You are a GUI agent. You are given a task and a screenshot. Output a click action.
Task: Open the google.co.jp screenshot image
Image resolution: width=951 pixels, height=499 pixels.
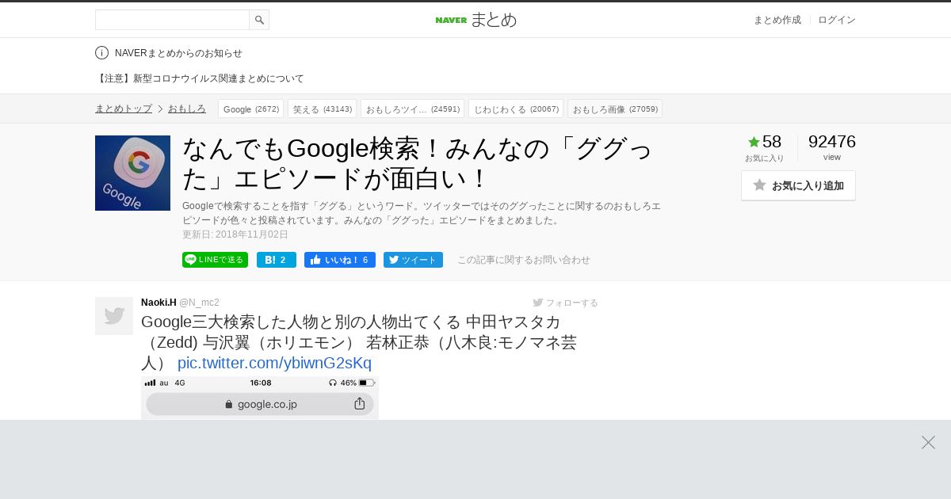[x=260, y=398]
